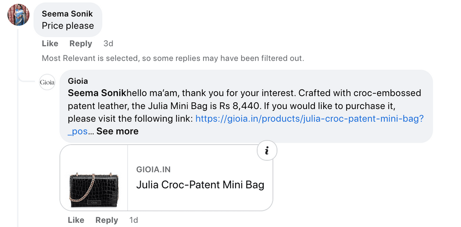Click the GIOIA.IN domain label in the preview card
Screen dimensions: 461x227
click(154, 169)
